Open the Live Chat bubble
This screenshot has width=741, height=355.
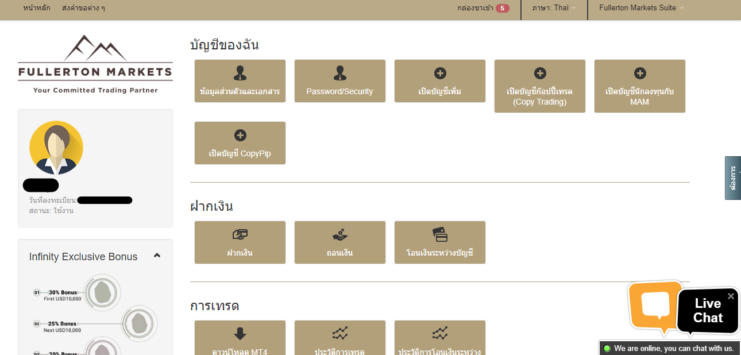[x=708, y=310]
